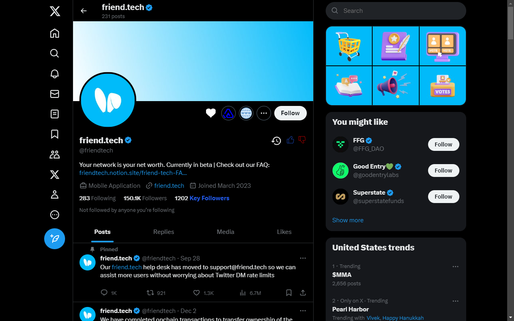The image size is (514, 321).
Task: Bookmark the pinned friend.tech post
Action: point(289,293)
